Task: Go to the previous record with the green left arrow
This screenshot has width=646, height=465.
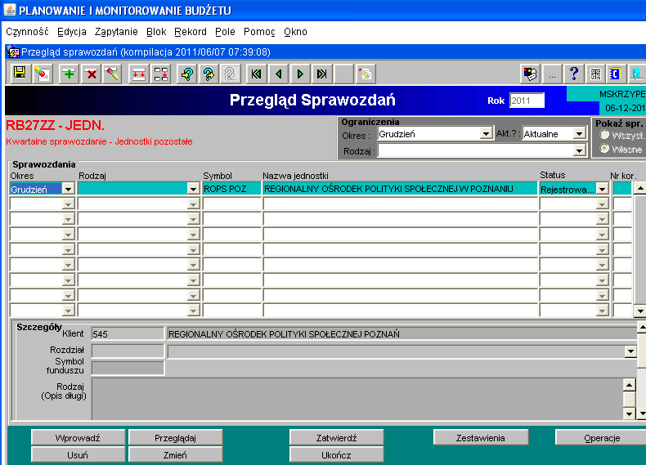Action: tap(279, 74)
